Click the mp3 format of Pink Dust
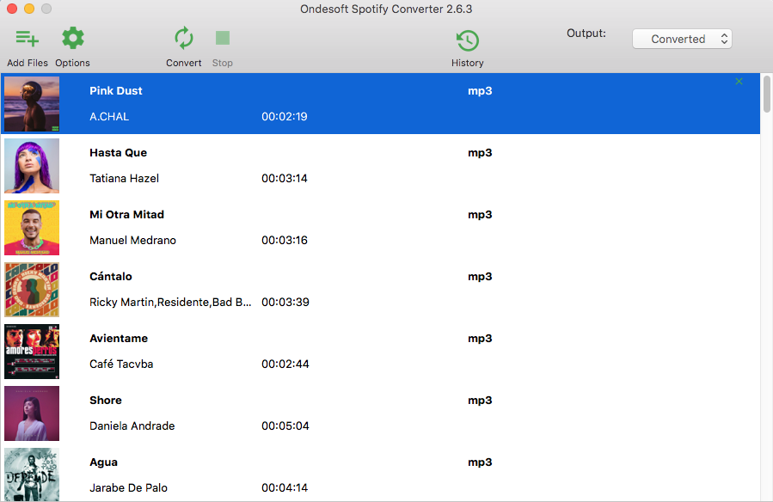773x502 pixels. pos(480,91)
